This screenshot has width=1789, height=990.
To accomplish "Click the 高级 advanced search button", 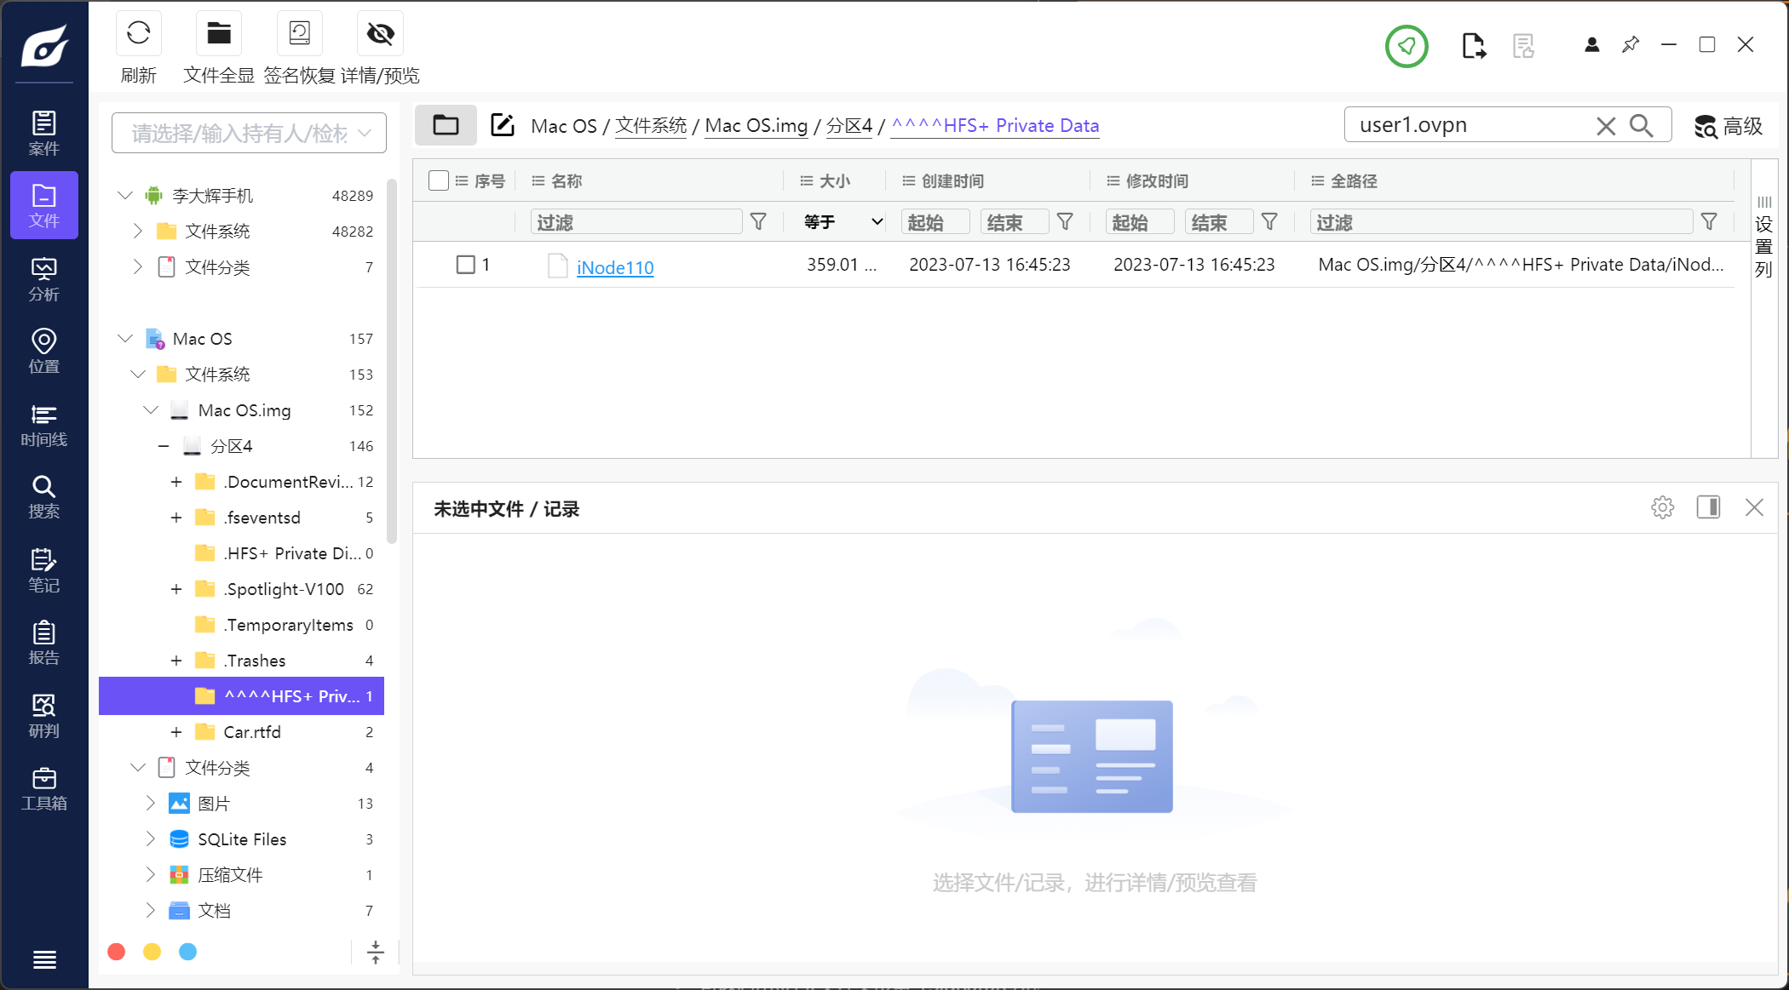I will click(x=1728, y=126).
